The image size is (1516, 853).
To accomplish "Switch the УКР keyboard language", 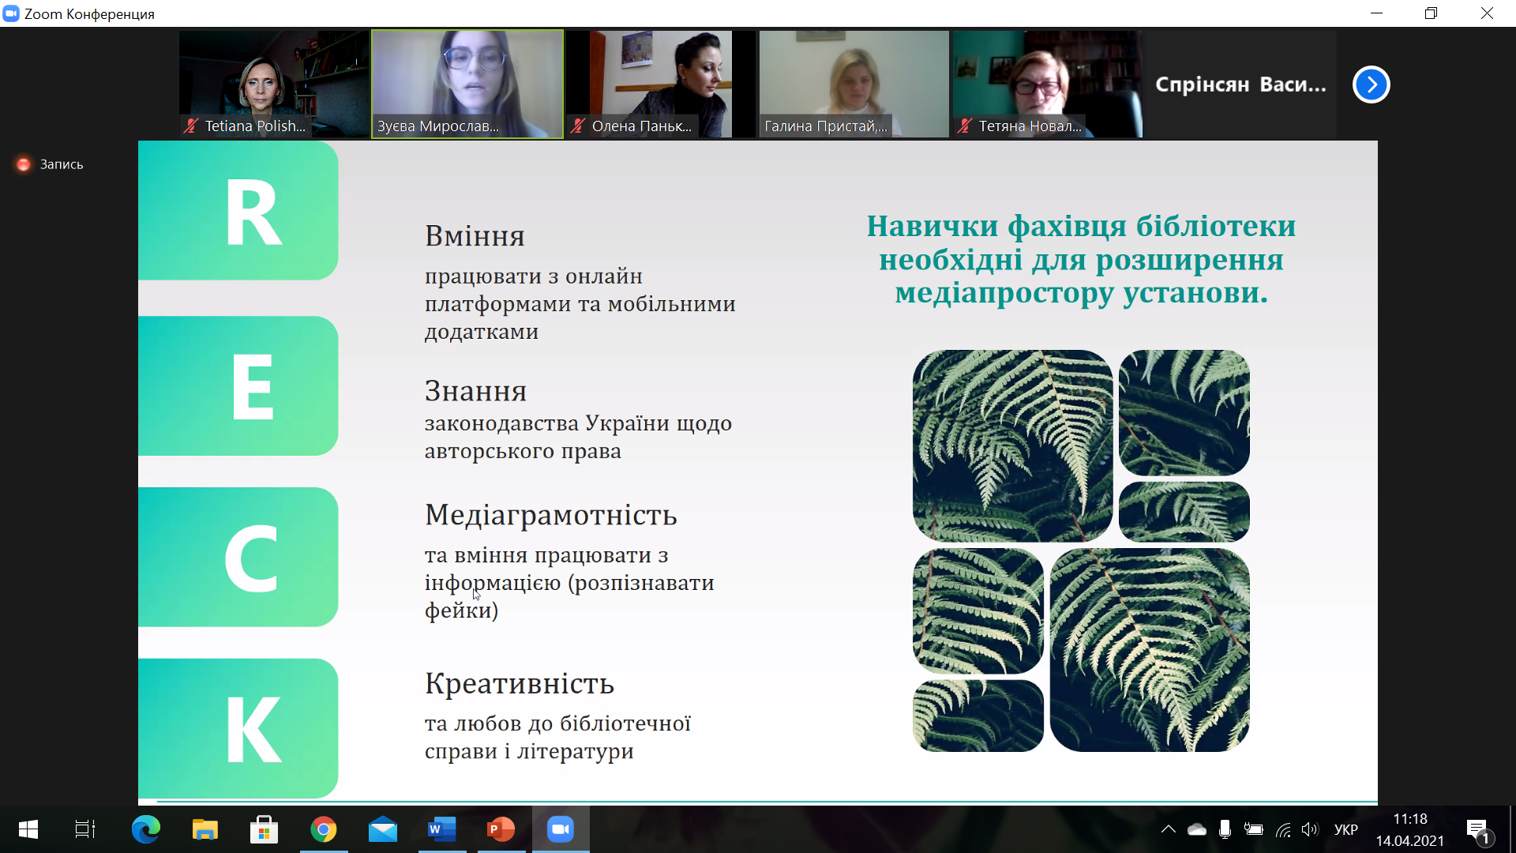I will (x=1345, y=829).
